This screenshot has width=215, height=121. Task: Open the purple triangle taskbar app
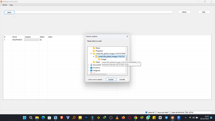(x=68, y=118)
